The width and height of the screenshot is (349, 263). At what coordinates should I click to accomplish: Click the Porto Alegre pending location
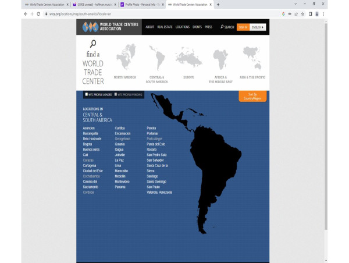tap(155, 138)
